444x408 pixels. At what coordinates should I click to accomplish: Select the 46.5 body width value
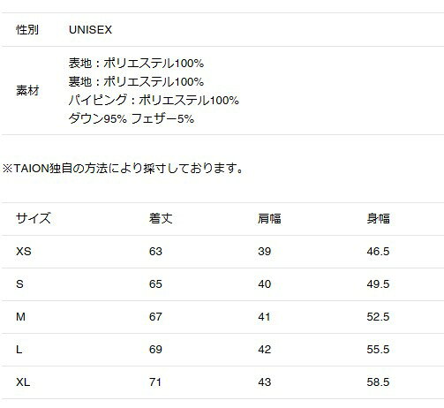pos(378,252)
